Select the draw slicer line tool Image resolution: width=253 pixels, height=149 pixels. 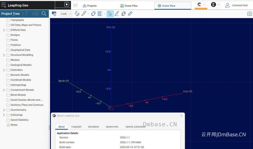click(84, 14)
